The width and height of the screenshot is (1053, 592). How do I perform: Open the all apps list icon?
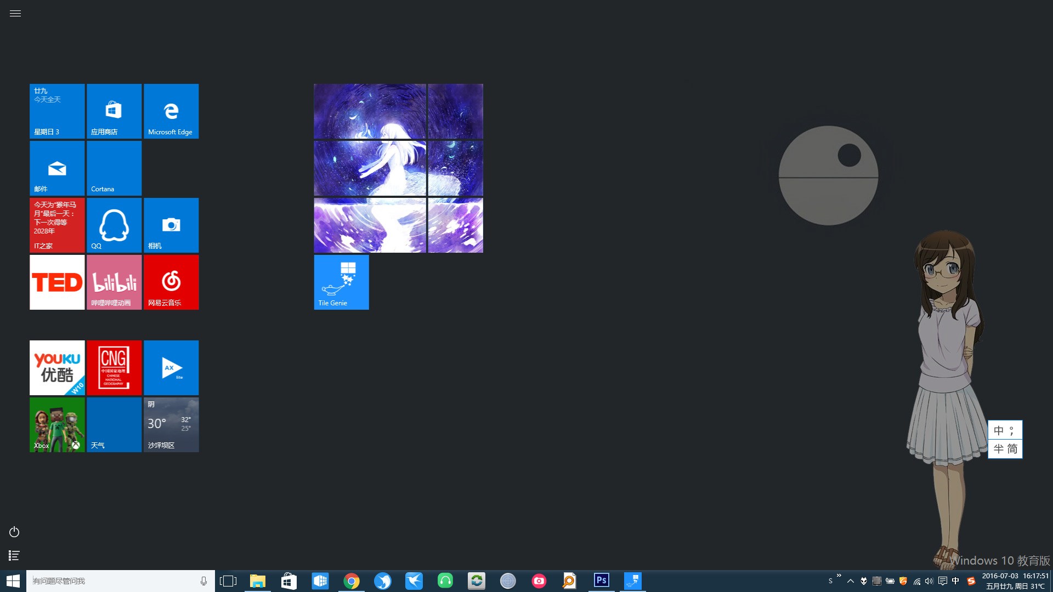(x=14, y=555)
